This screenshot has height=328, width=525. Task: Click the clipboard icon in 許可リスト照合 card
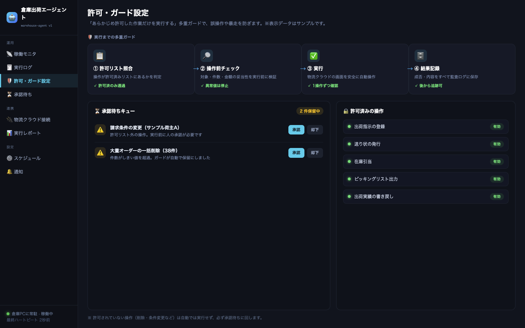coord(100,56)
